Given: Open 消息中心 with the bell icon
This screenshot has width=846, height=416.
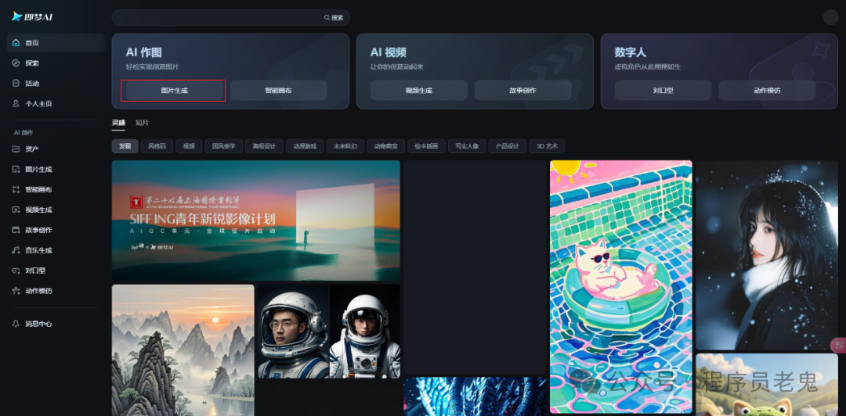Looking at the screenshot, I should (x=16, y=324).
